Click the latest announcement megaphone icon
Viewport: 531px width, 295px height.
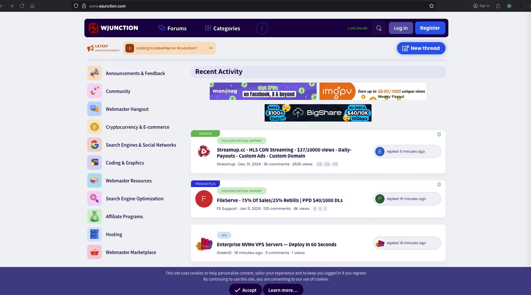click(90, 48)
